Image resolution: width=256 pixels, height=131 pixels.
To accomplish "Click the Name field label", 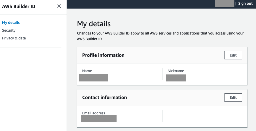I will [x=87, y=71].
